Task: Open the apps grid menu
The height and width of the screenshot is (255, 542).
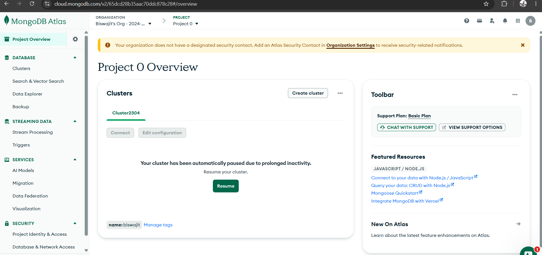Action: tap(518, 21)
